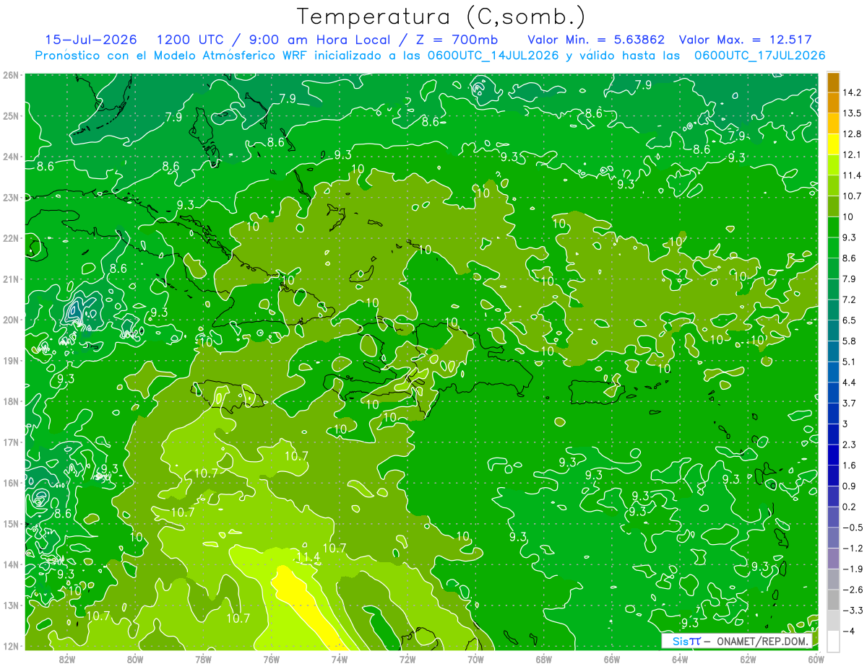867x669 pixels.
Task: Click the "5.1" color scale label
Action: point(850,362)
